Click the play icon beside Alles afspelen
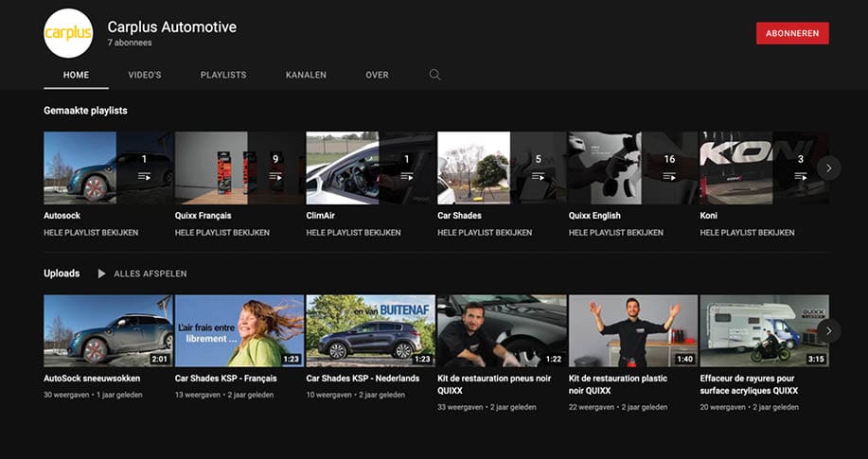The width and height of the screenshot is (868, 459). click(101, 274)
